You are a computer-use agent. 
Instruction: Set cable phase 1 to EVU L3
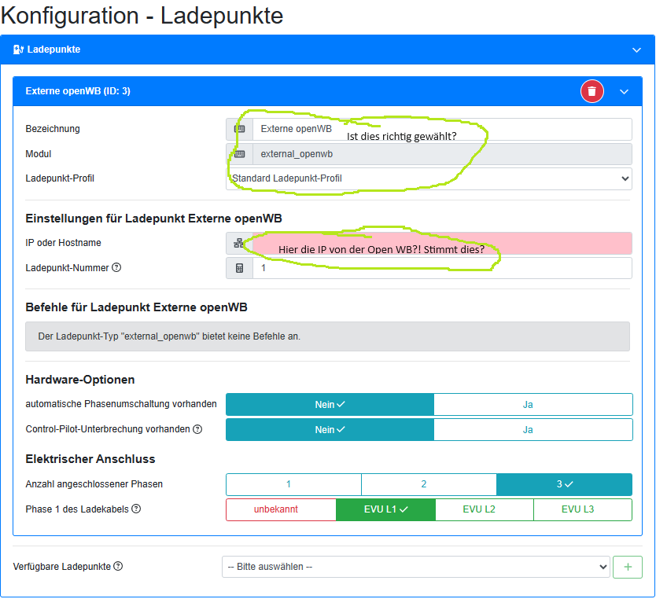click(x=582, y=509)
